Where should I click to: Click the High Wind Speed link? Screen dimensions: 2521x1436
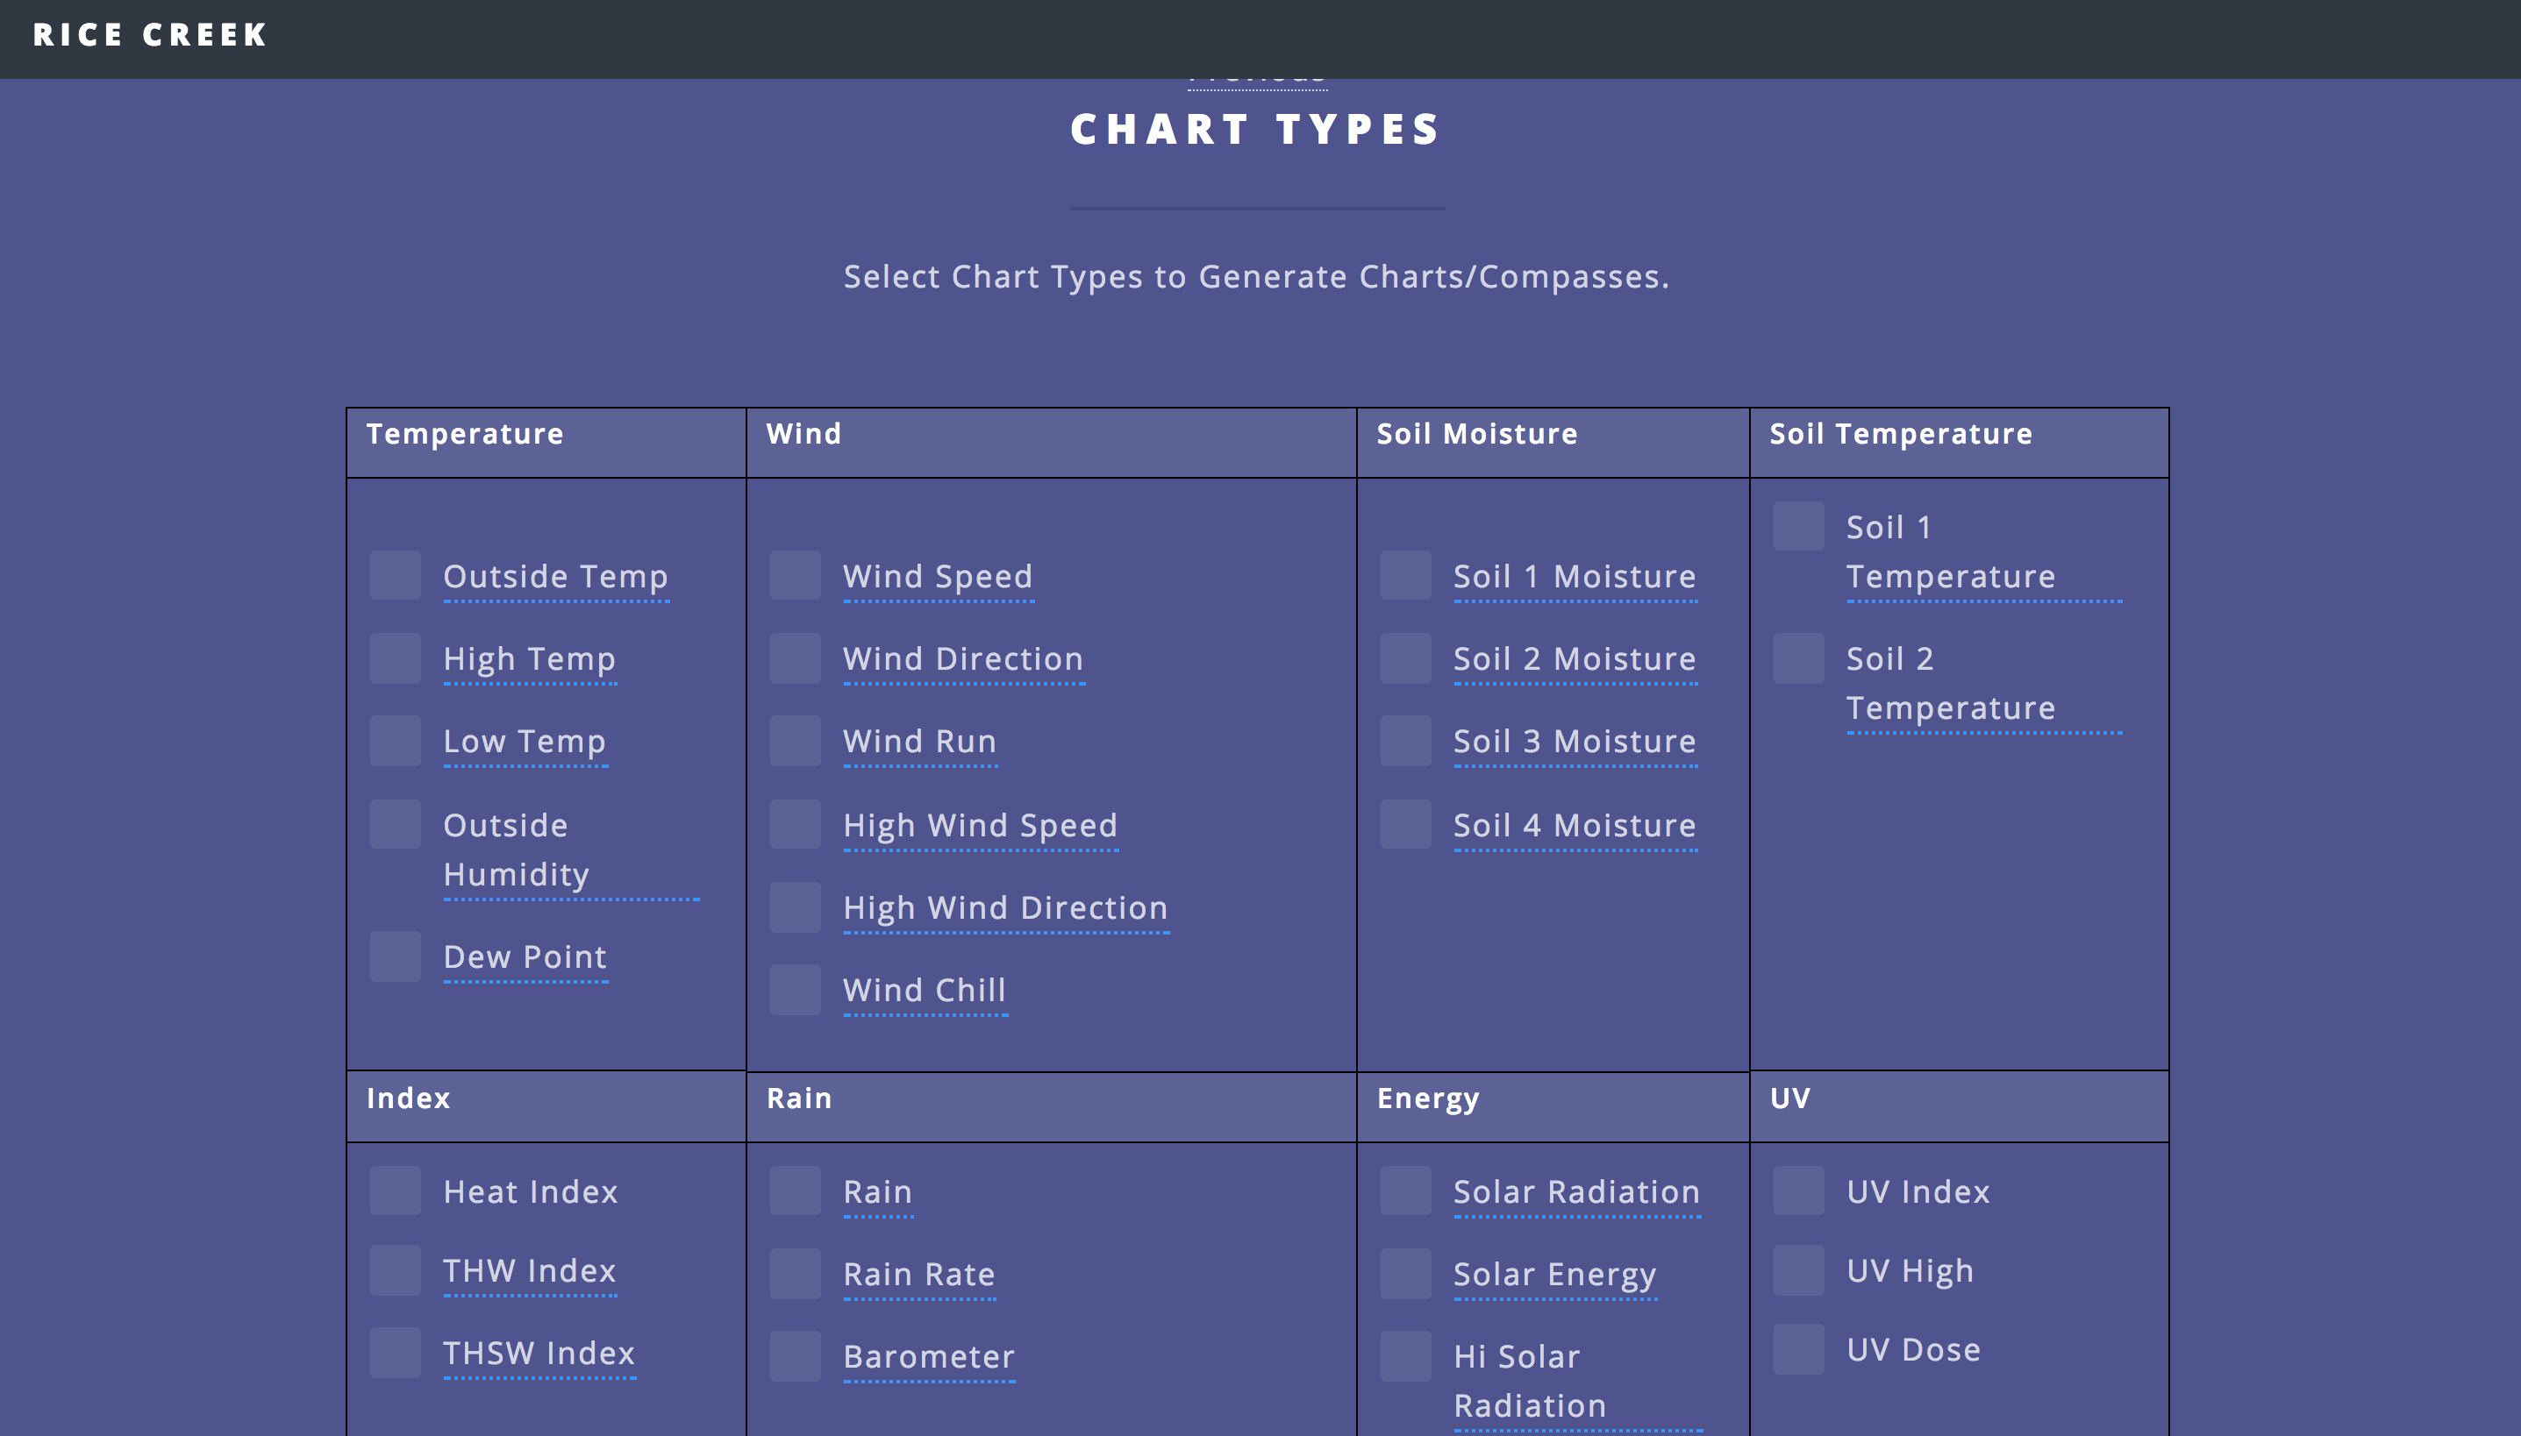(x=980, y=826)
